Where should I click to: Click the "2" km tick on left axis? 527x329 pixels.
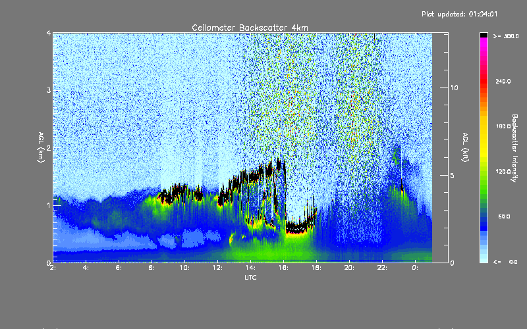pyautogui.click(x=49, y=148)
